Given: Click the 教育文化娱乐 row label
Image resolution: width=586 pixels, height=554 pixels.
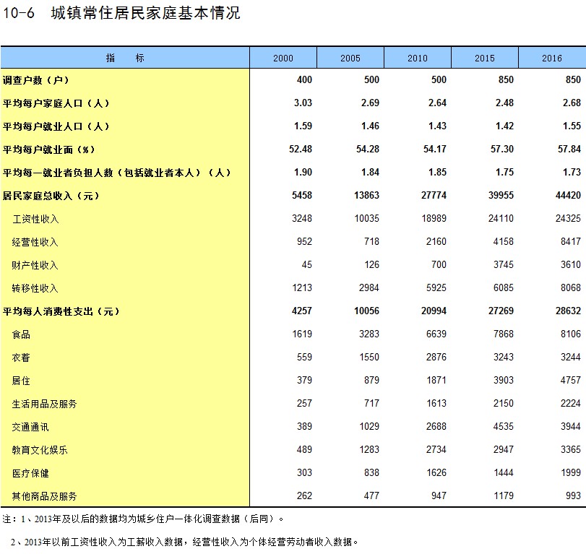Looking at the screenshot, I should [40, 450].
